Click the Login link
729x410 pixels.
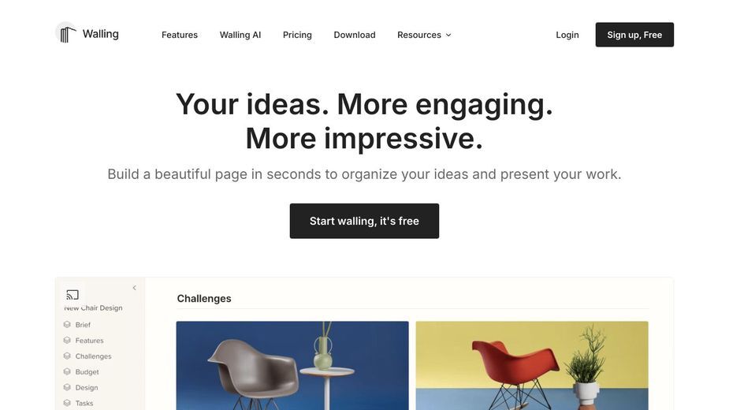[567, 35]
